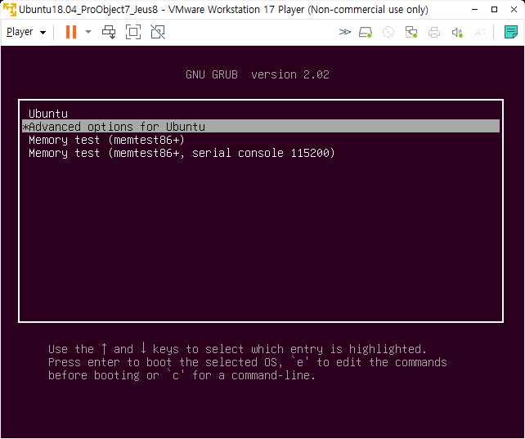
Task: Open the printer device icon
Action: click(434, 33)
